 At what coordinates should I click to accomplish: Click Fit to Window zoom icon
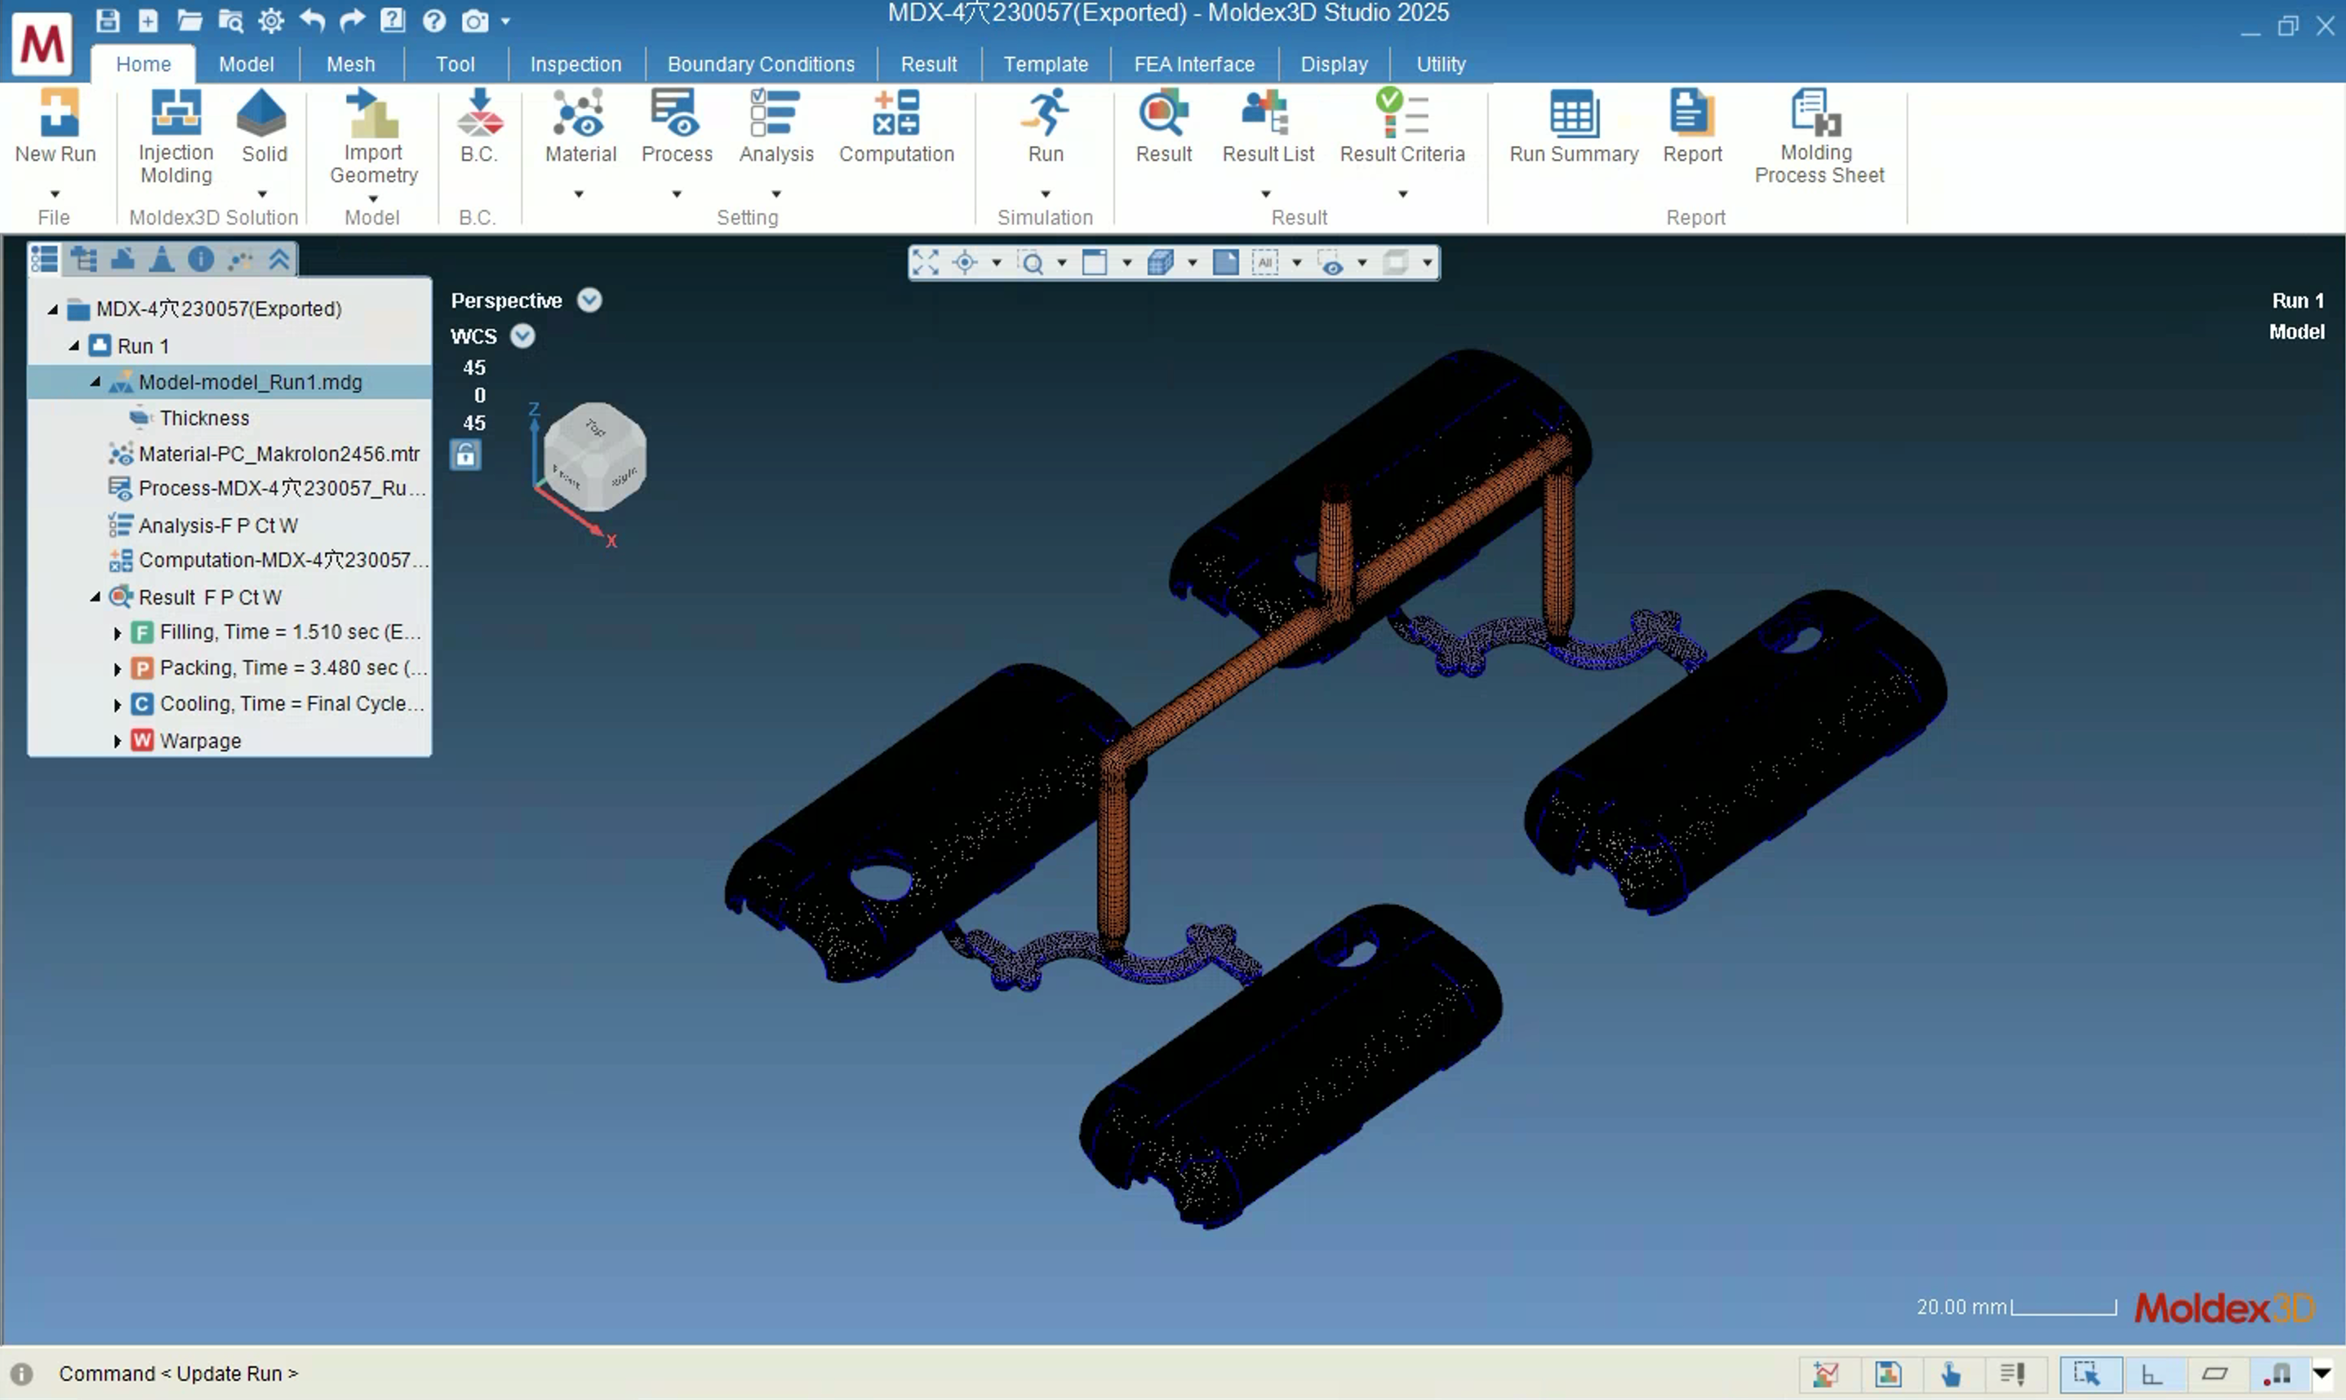click(926, 262)
